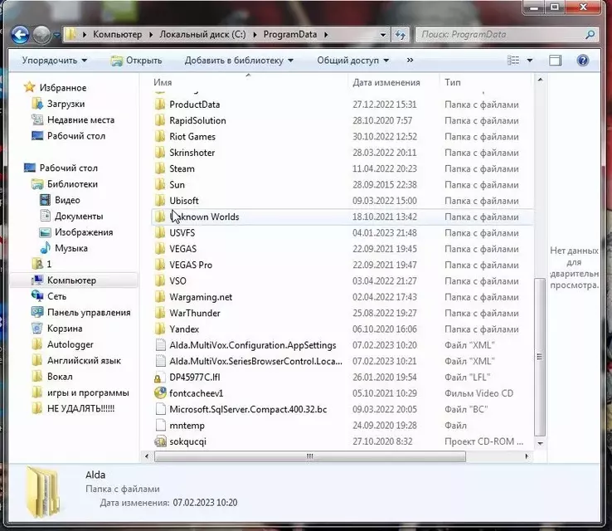Open Добавить в библиотеку dropdown
The height and width of the screenshot is (531, 612).
coord(239,61)
